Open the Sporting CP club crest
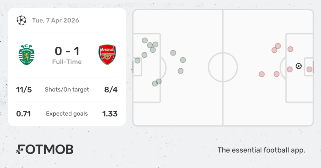The image size is (321, 168). click(x=27, y=55)
